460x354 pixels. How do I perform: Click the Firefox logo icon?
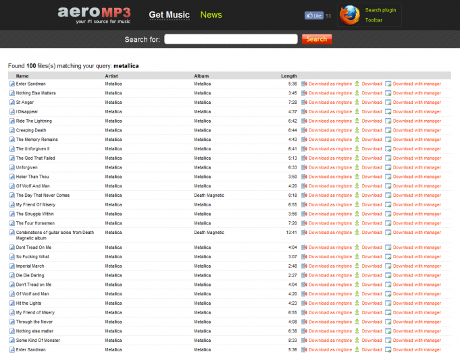tap(350, 15)
